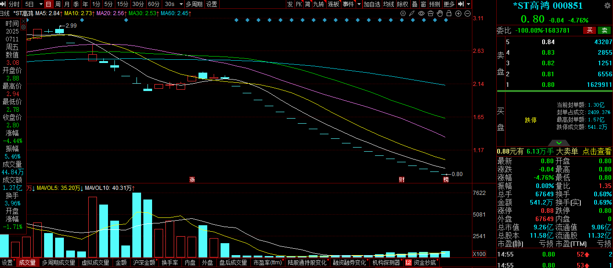Toggle 九转 indicator

318,4
